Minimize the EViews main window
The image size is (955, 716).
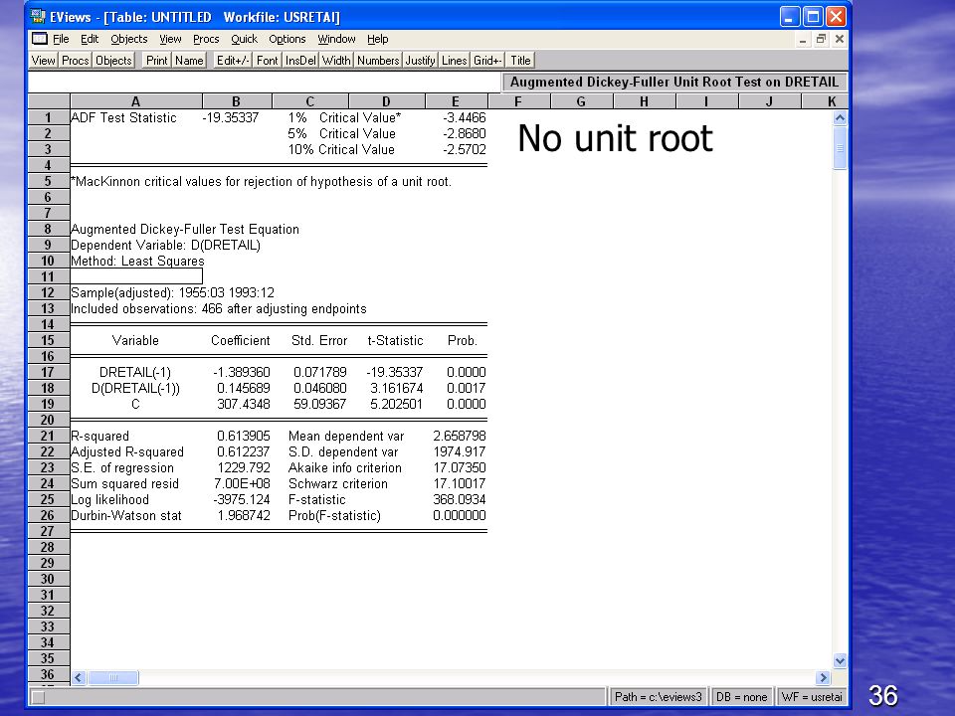pos(789,17)
